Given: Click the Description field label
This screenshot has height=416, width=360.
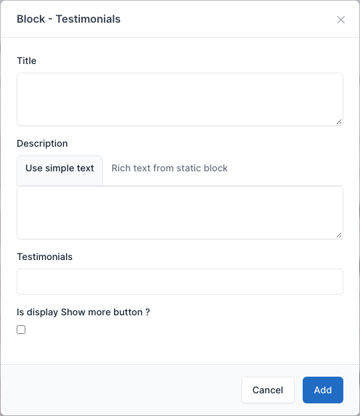Looking at the screenshot, I should 43,143.
